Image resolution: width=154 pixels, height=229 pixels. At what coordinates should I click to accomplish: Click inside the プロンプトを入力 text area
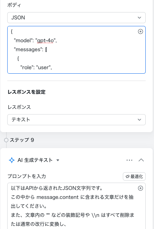coord(76,206)
